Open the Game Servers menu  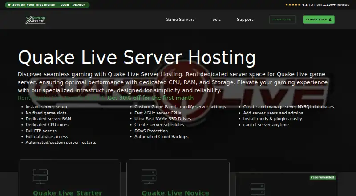point(180,20)
